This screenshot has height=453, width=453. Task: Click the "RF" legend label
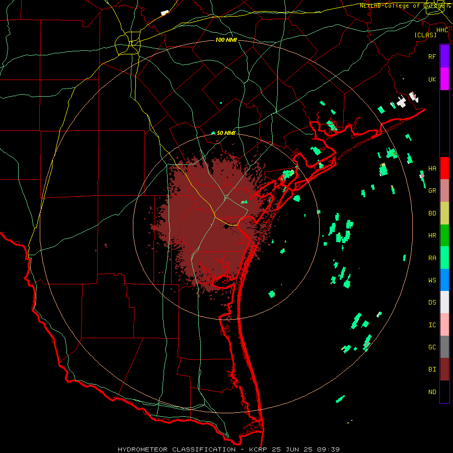[432, 56]
